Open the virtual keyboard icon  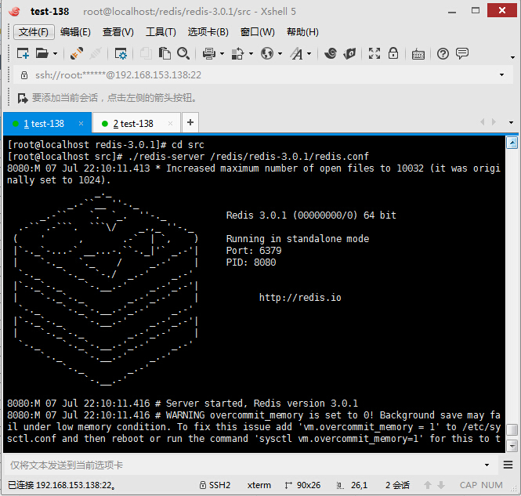tap(418, 54)
